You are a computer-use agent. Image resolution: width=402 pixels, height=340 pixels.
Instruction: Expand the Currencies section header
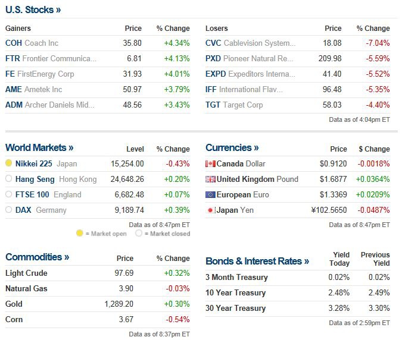(232, 147)
